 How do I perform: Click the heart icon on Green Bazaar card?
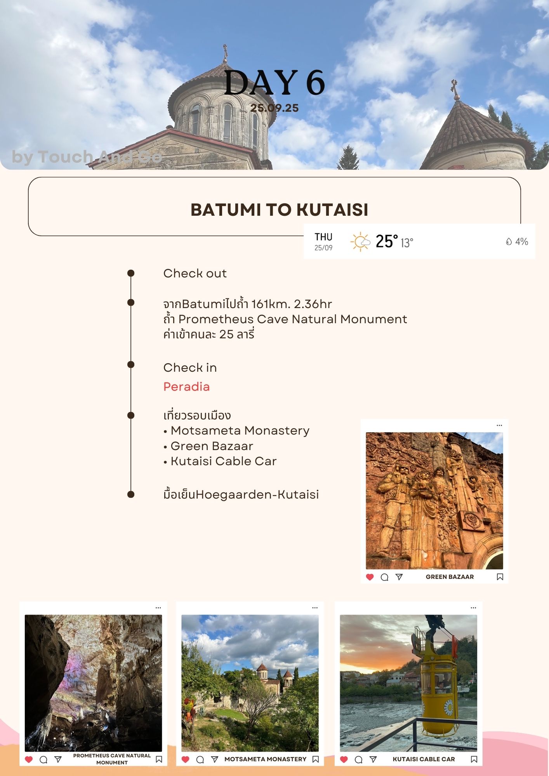(x=370, y=577)
